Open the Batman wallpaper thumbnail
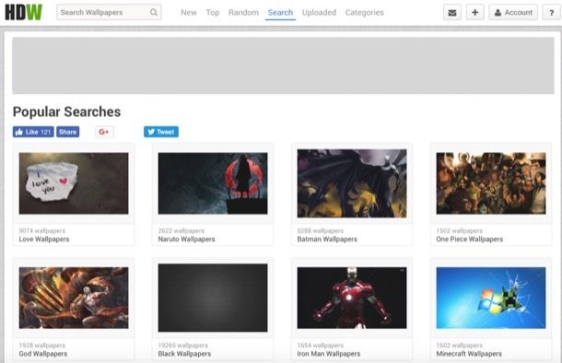Viewport: 562px width, 363px height. pos(352,183)
